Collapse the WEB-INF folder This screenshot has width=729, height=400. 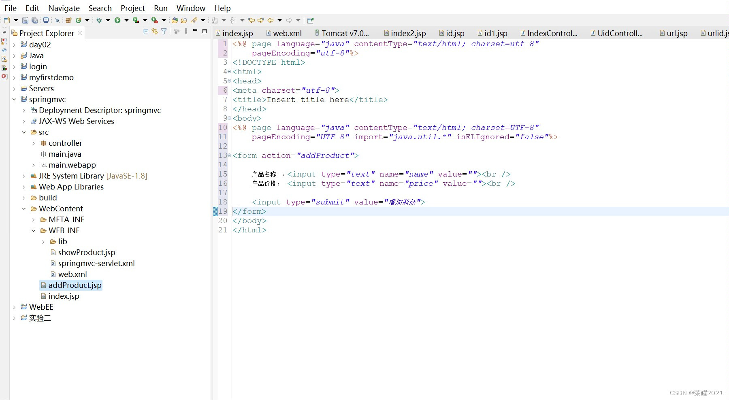coord(34,230)
